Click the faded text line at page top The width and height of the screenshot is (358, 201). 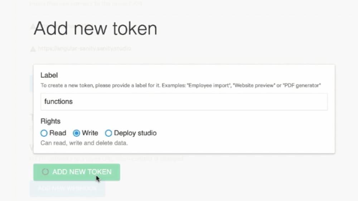(86, 4)
